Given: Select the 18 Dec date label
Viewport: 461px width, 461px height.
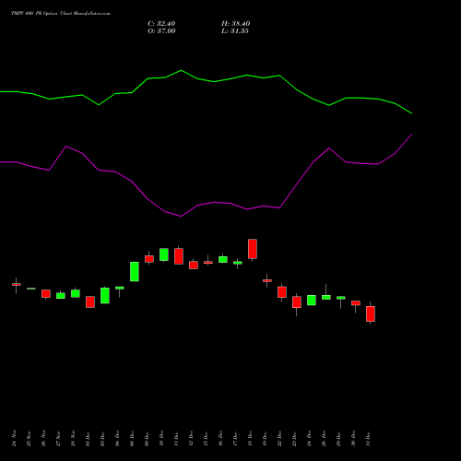Looking at the screenshot, I should coord(250,438).
